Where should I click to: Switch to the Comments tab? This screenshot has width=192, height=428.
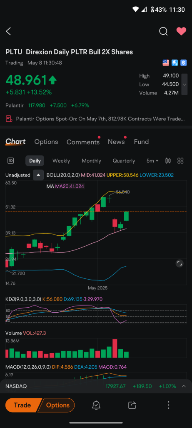(x=83, y=142)
